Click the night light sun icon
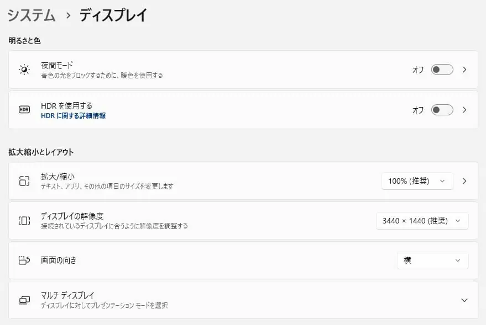Screen dimensions: 486x325 click(24, 70)
